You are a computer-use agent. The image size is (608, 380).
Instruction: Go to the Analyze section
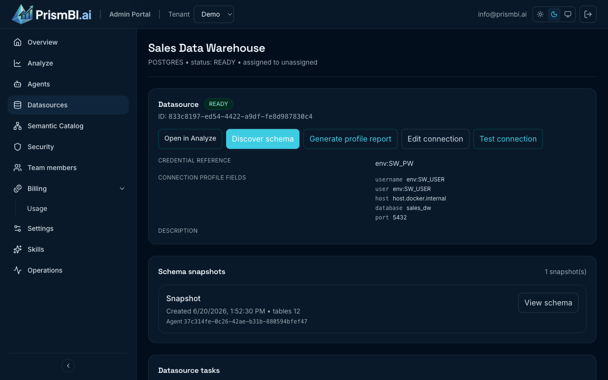pyautogui.click(x=68, y=63)
